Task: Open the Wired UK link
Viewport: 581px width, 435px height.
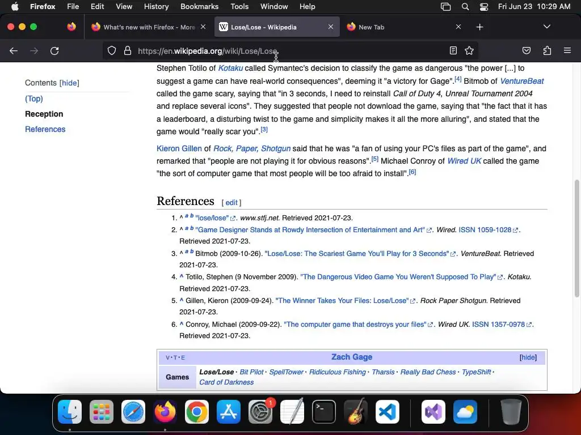Action: (464, 161)
